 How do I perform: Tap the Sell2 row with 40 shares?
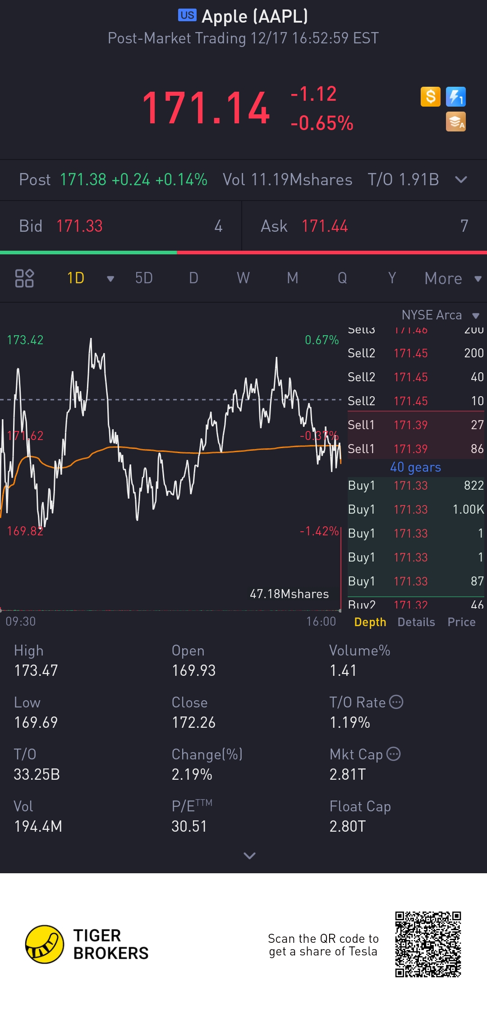[x=416, y=377]
